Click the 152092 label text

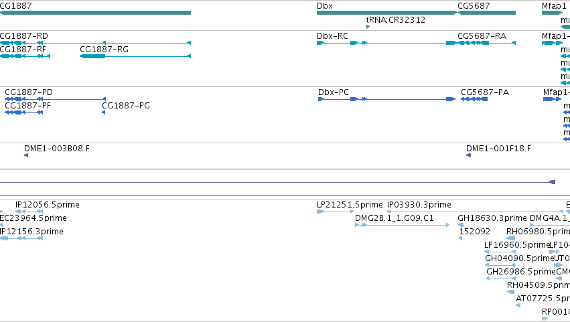[475, 232]
